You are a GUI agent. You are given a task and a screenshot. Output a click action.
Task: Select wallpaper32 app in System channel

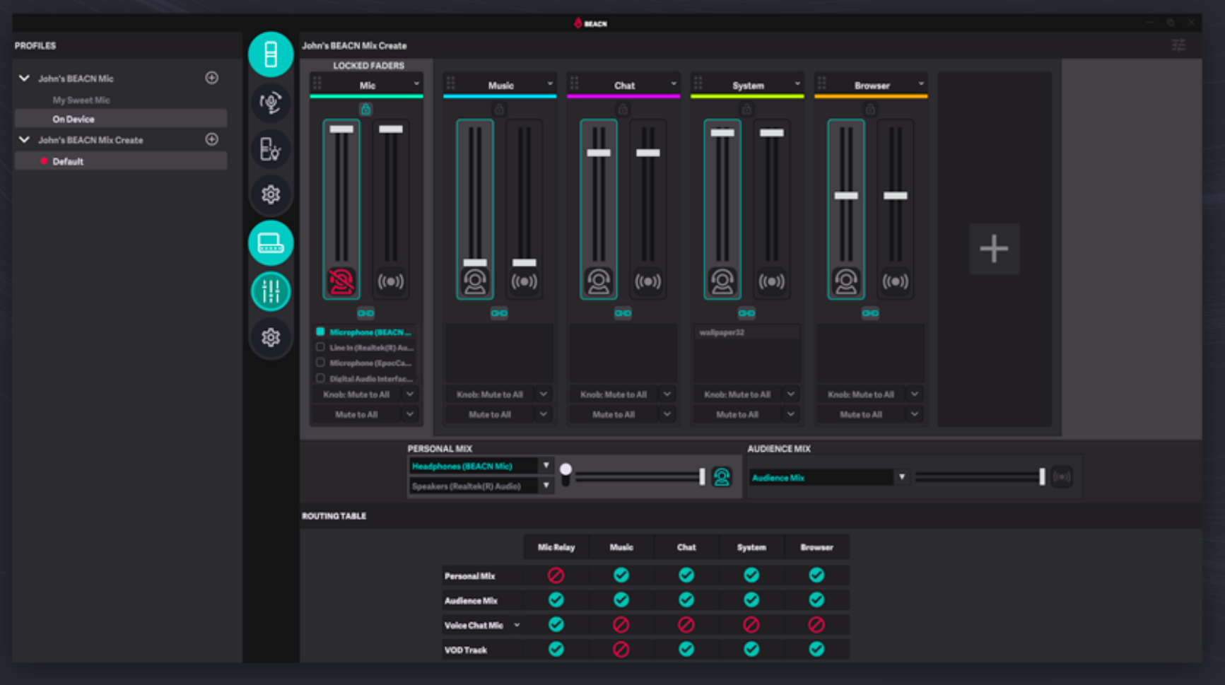(746, 332)
